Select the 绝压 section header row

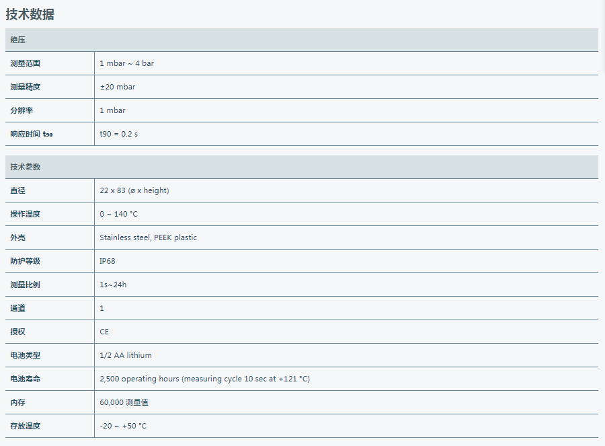(302, 40)
